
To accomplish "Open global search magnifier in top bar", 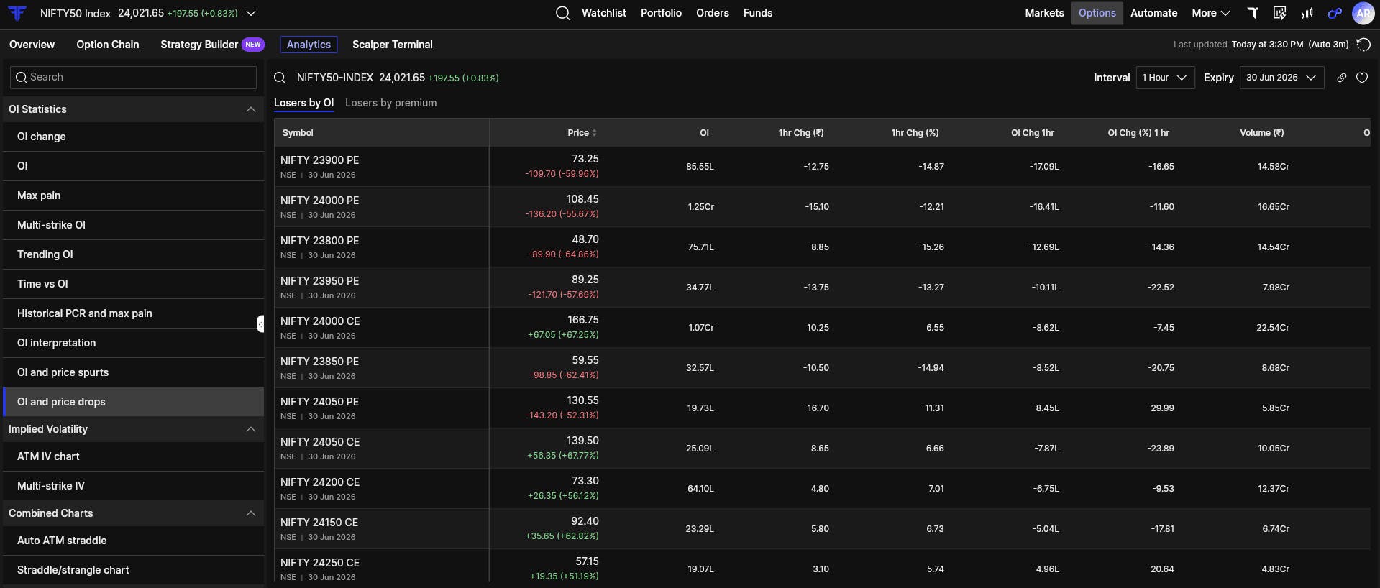I will [x=563, y=13].
